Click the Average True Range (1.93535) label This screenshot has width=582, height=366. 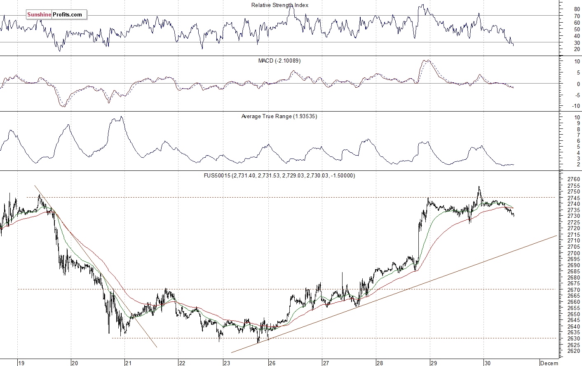coord(279,117)
